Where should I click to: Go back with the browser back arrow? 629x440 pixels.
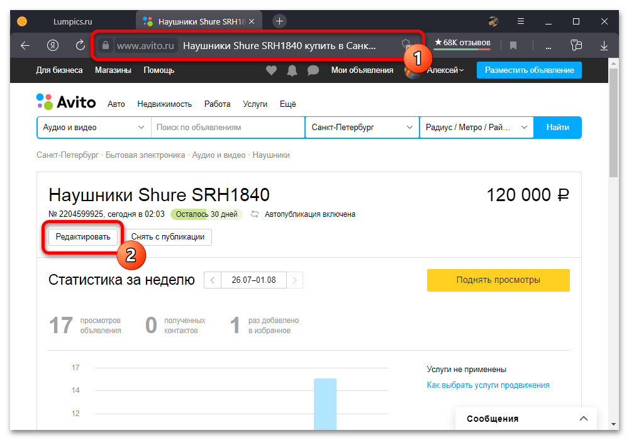[25, 46]
